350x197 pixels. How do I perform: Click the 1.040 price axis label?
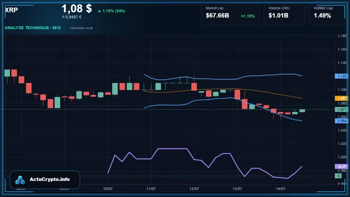pyautogui.click(x=342, y=130)
